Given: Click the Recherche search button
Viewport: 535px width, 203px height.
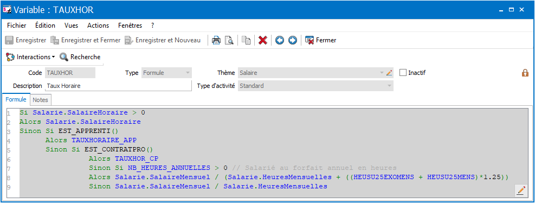Looking at the screenshot, I should [80, 57].
